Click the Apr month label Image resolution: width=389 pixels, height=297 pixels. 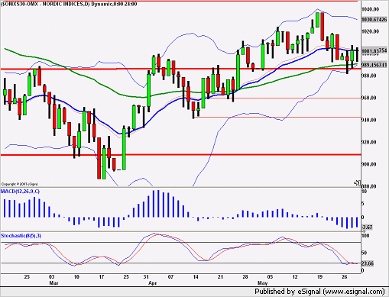tap(152, 283)
